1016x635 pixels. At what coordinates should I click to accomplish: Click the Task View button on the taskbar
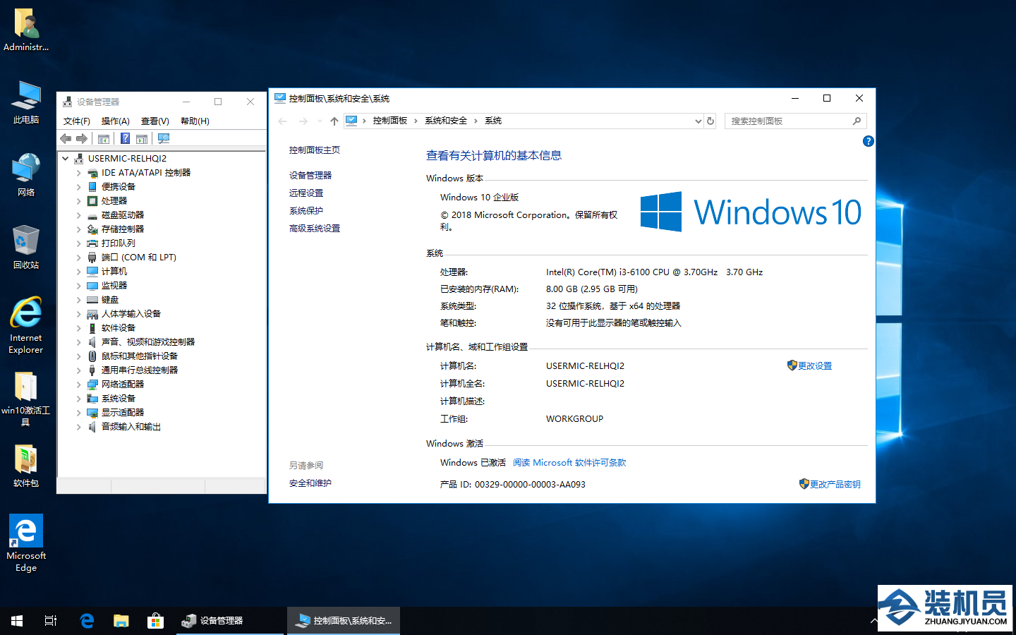[51, 621]
